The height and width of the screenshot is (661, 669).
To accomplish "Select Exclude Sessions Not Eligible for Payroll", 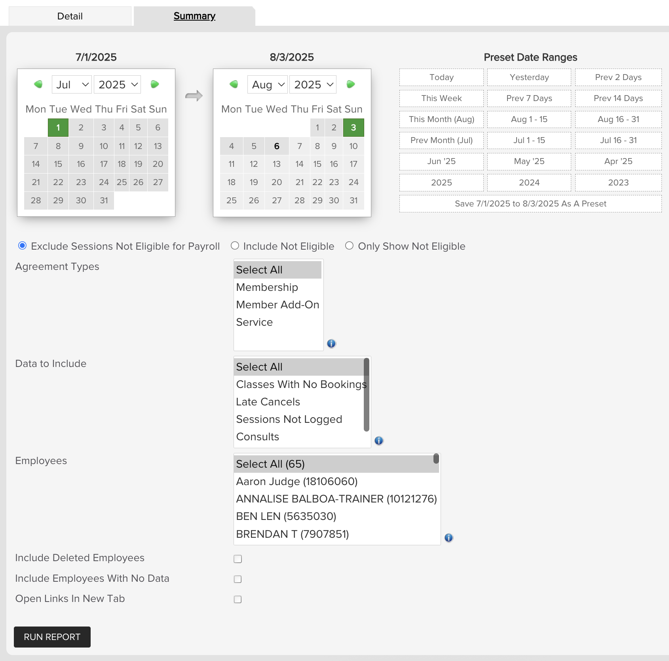I will 23,246.
